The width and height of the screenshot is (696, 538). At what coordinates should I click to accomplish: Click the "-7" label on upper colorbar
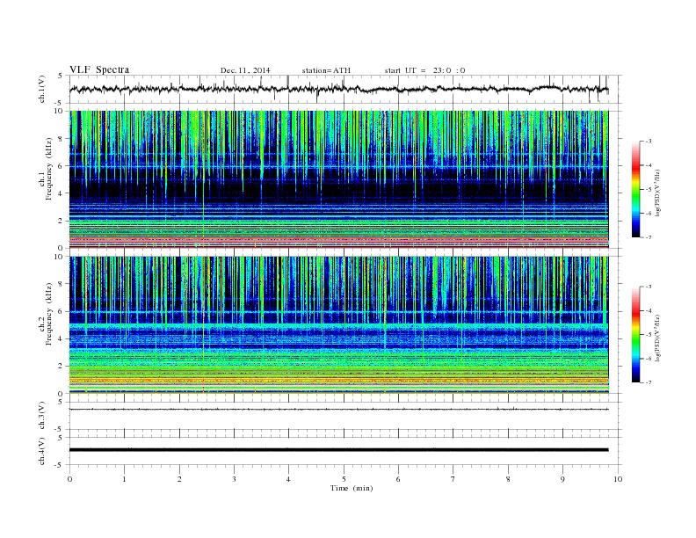(649, 237)
